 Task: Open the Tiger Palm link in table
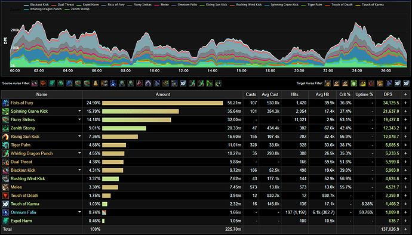pyautogui.click(x=20, y=145)
